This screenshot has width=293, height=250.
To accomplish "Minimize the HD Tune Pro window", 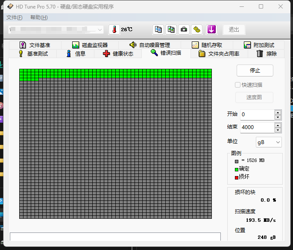I will pyautogui.click(x=242, y=6).
